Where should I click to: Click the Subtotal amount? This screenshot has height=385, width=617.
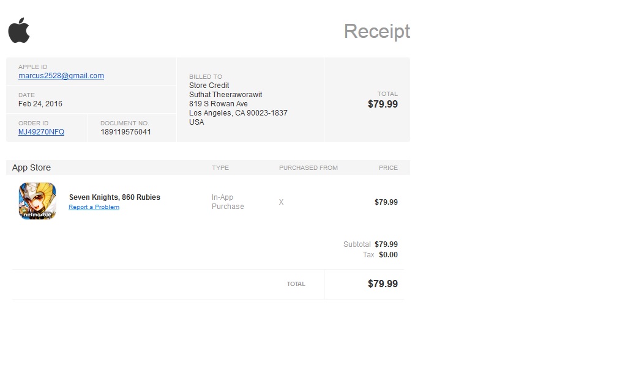tap(386, 244)
